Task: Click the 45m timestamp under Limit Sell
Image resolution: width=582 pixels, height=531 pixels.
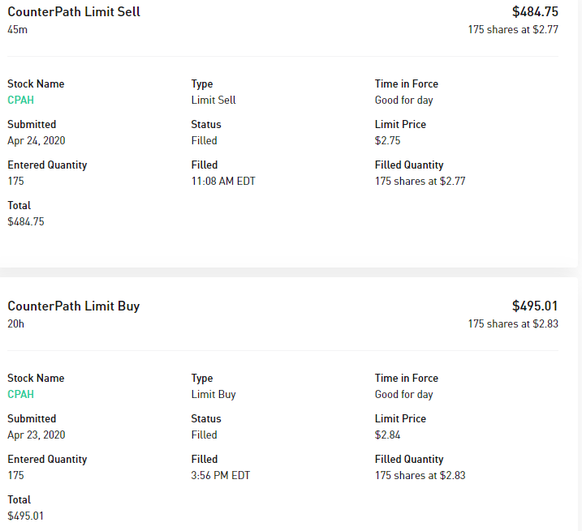Action: tap(17, 30)
